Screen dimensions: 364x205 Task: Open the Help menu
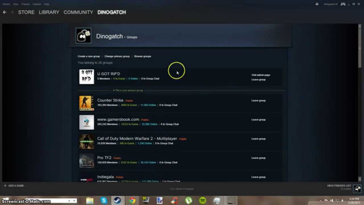pyautogui.click(x=46, y=4)
